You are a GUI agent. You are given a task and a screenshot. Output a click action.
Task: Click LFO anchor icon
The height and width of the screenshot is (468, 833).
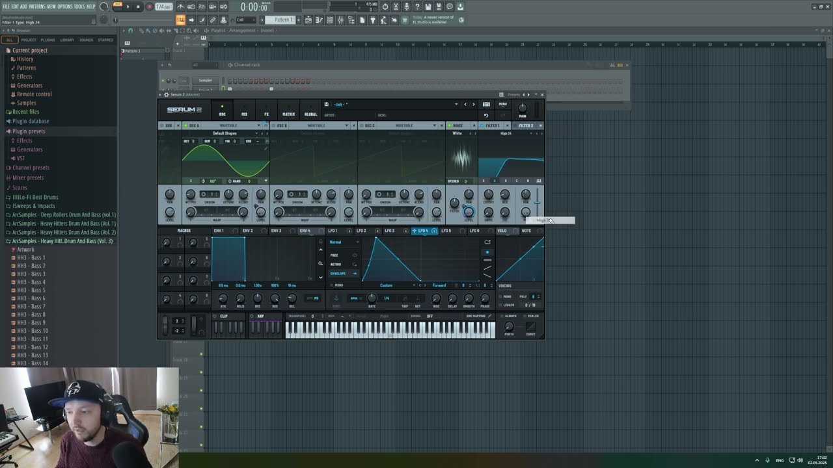(x=336, y=298)
